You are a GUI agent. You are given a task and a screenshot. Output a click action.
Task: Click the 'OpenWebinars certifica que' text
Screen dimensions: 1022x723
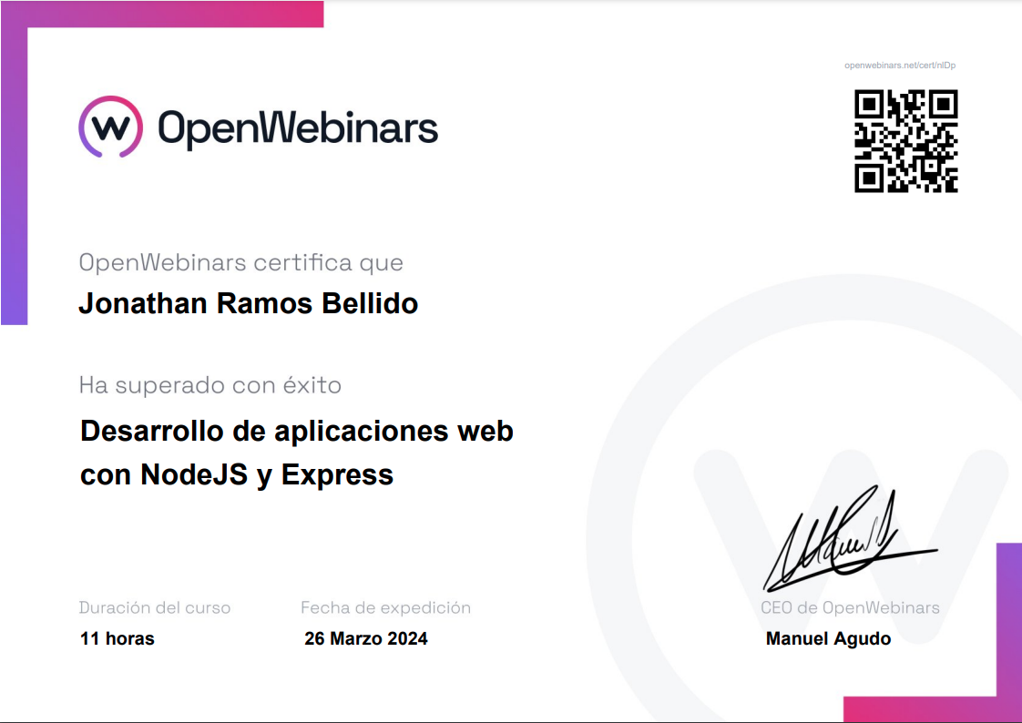click(240, 263)
